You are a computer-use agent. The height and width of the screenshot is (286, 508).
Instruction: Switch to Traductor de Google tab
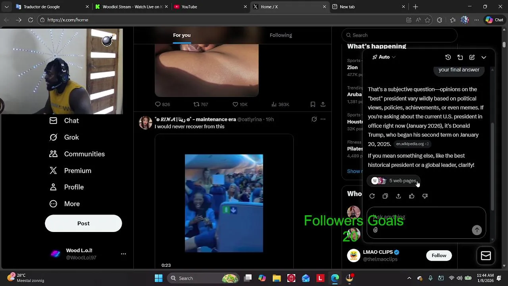(x=52, y=7)
